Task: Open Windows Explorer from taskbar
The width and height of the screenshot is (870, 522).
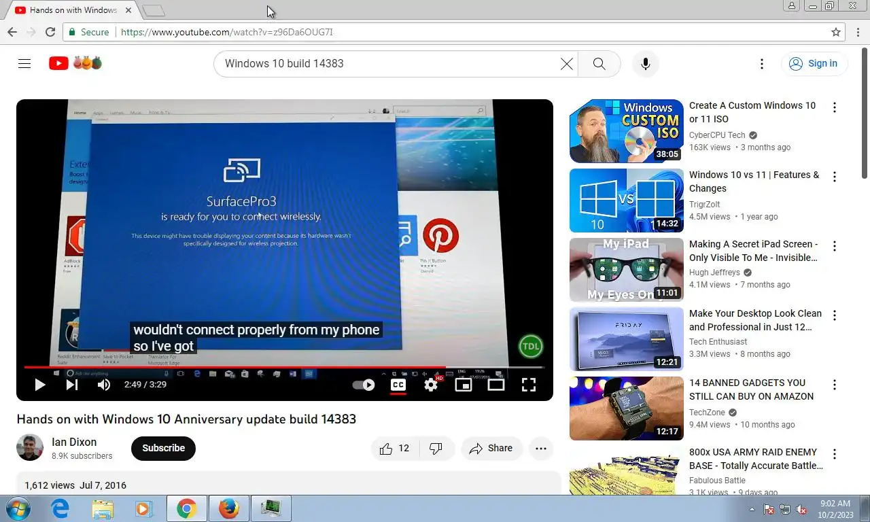Action: (x=103, y=508)
